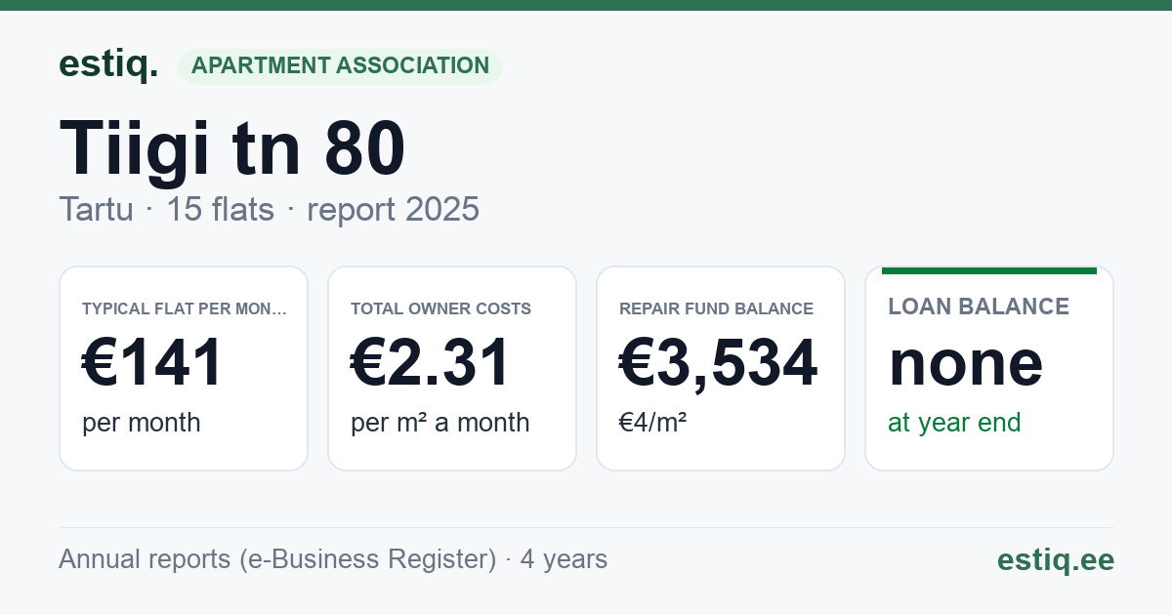The image size is (1172, 615).
Task: Click the Annual reports source line
Action: point(333,559)
